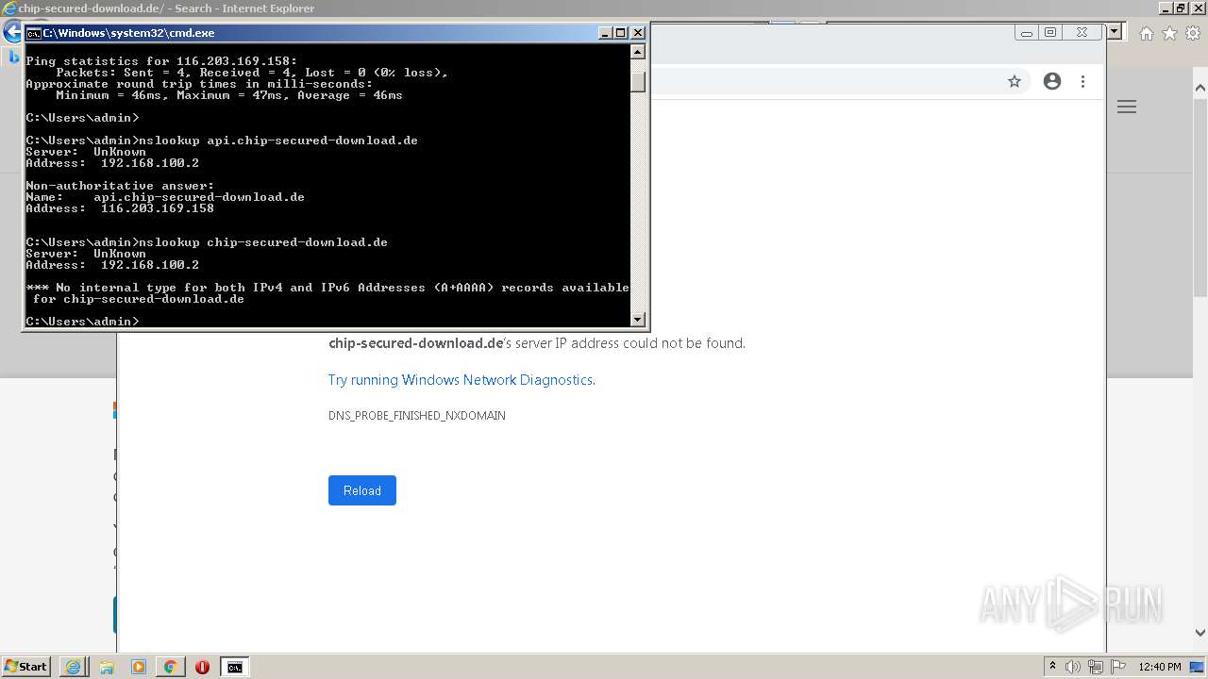Click the cmd vertical scroll thumb
Viewport: 1208px width, 679px height.
pyautogui.click(x=638, y=82)
